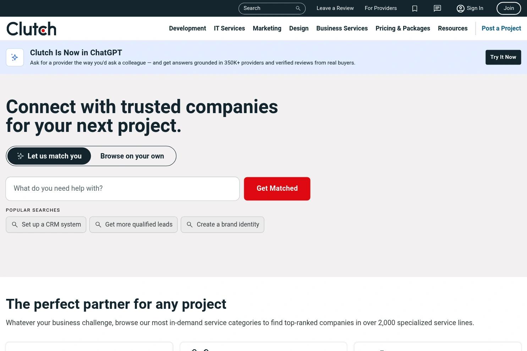527x351 pixels.
Task: Click the red Get Matched button
Action: pos(277,189)
